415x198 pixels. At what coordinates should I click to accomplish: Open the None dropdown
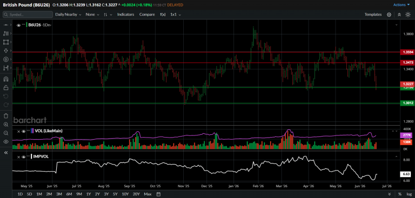pyautogui.click(x=92, y=15)
